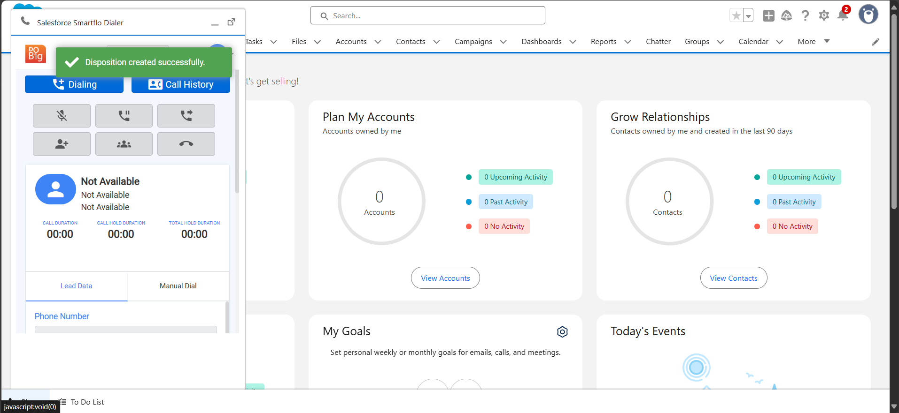Mute the call with microphone button

(x=62, y=116)
